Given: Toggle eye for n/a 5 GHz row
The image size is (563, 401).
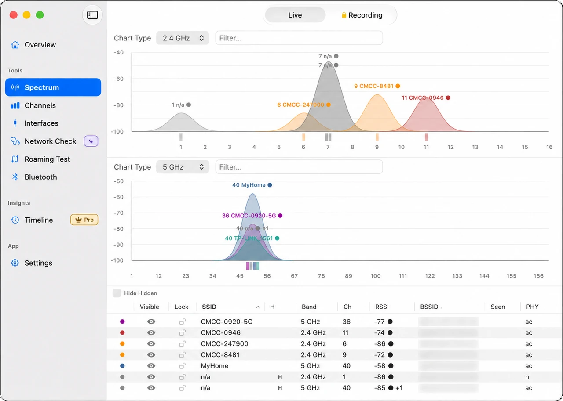Looking at the screenshot, I should click(151, 388).
